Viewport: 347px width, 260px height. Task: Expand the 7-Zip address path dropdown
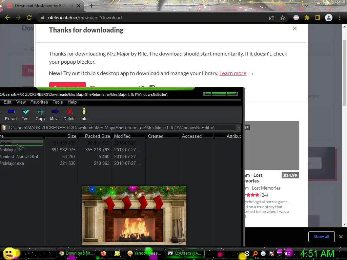click(239, 128)
